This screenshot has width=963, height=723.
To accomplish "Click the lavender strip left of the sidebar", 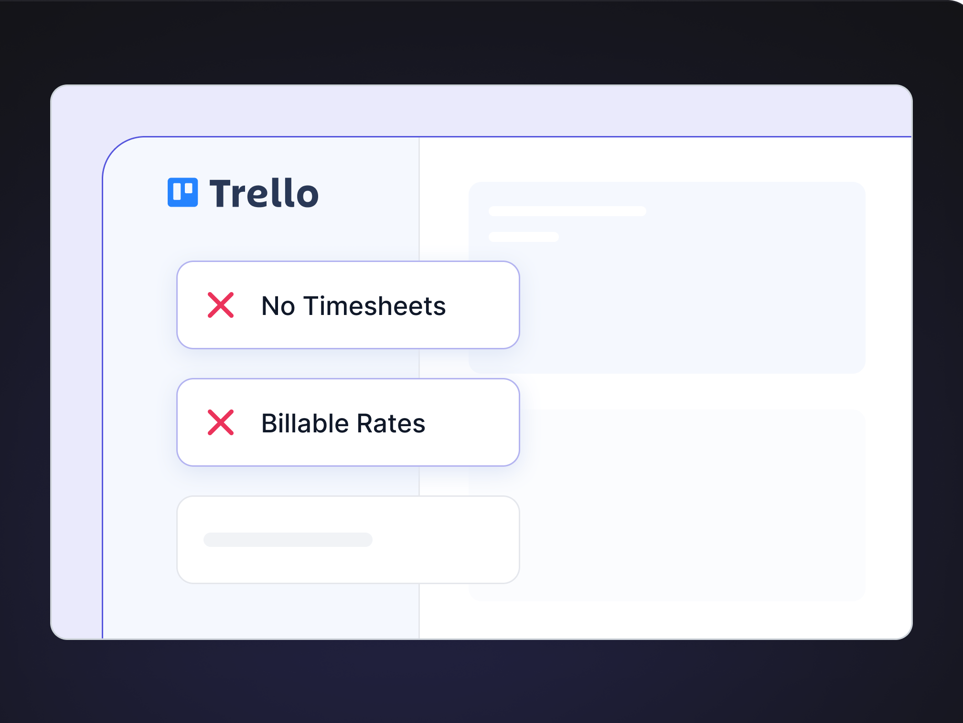I will (76, 382).
